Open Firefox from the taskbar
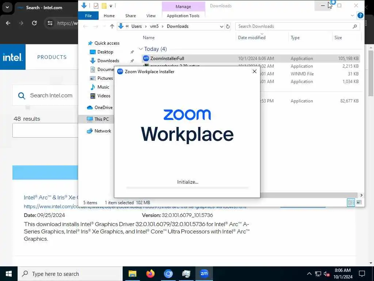Screen dimensions: 374x281 pyautogui.click(x=150, y=274)
